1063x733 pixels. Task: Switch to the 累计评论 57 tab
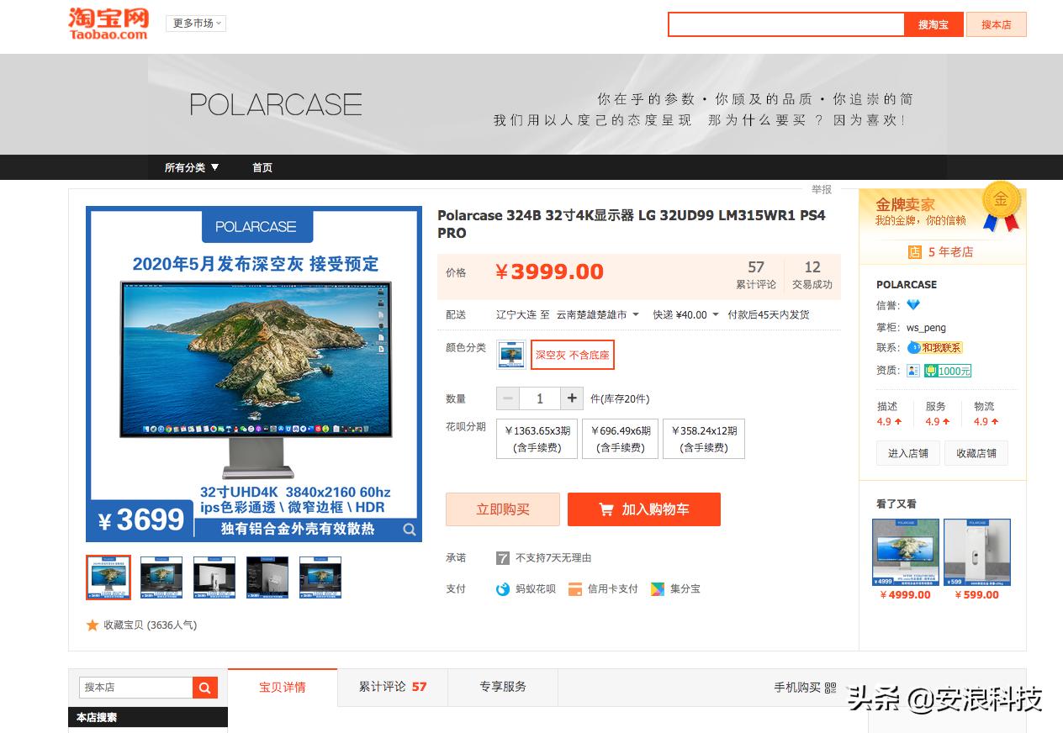tap(393, 687)
